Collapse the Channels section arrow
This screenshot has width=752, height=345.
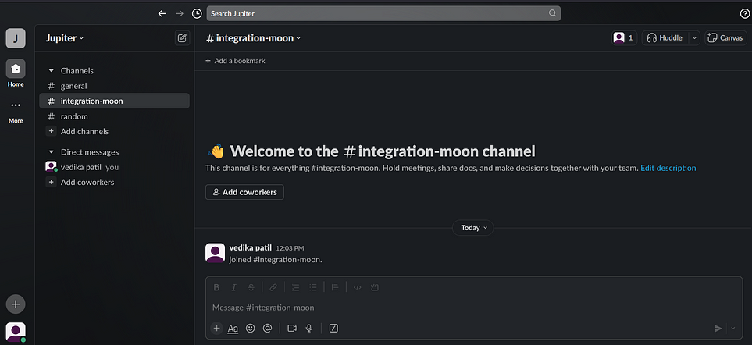pos(52,71)
